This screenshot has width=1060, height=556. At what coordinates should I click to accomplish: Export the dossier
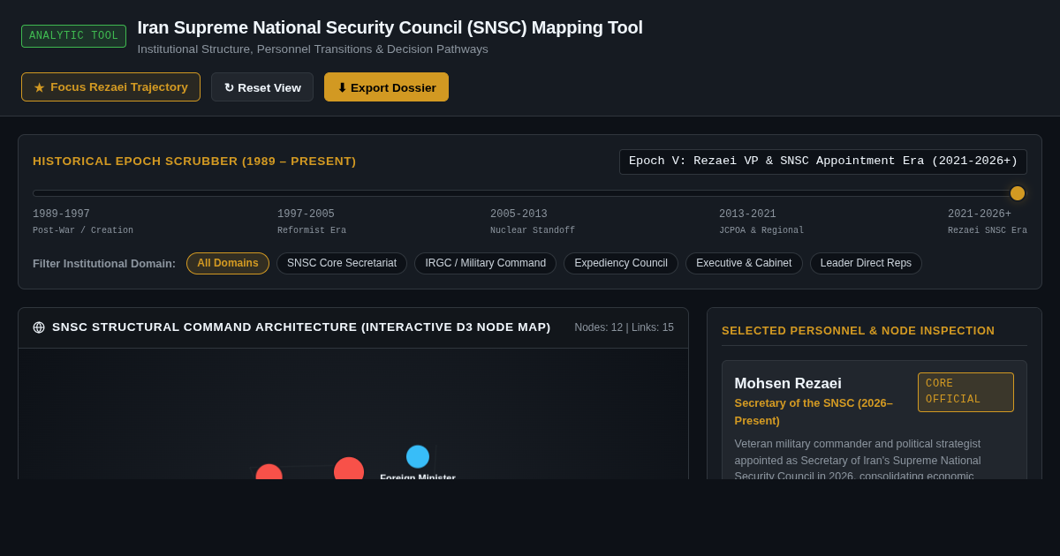click(386, 87)
